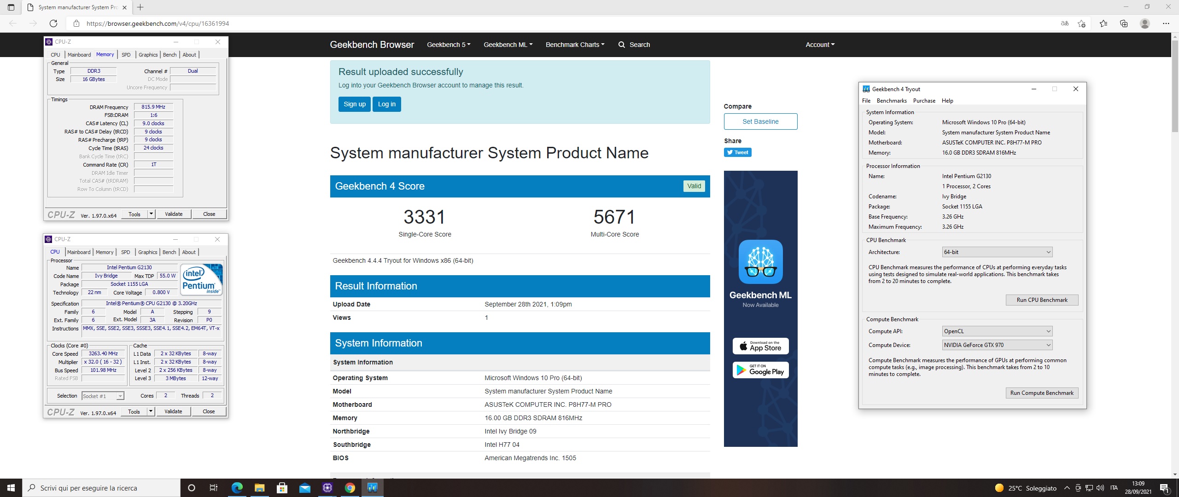This screenshot has height=497, width=1179.
Task: Show hidden system tray icons chevron
Action: point(1067,488)
